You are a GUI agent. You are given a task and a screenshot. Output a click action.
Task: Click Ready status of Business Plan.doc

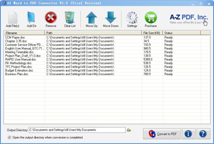tap(168, 74)
